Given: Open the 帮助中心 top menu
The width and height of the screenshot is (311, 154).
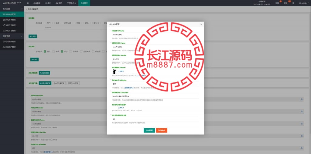Looking at the screenshot, I should (x=71, y=3).
